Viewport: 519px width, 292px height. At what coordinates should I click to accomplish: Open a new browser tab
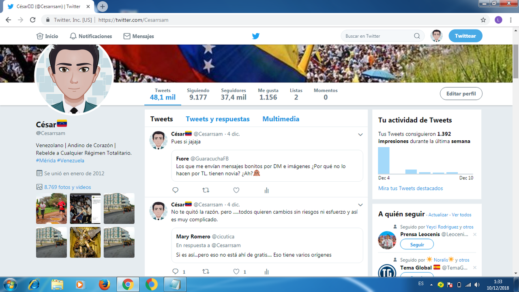103,6
